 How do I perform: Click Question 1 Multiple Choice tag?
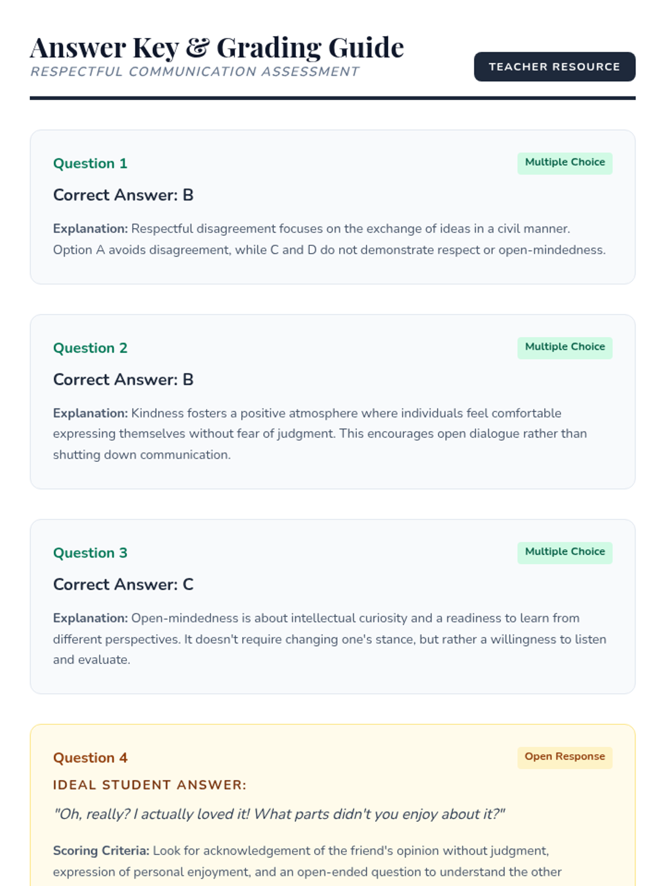[565, 163]
